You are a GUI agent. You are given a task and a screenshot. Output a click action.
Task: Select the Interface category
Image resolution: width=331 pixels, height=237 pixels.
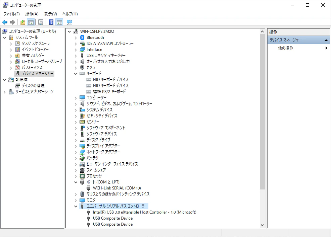tap(94, 50)
